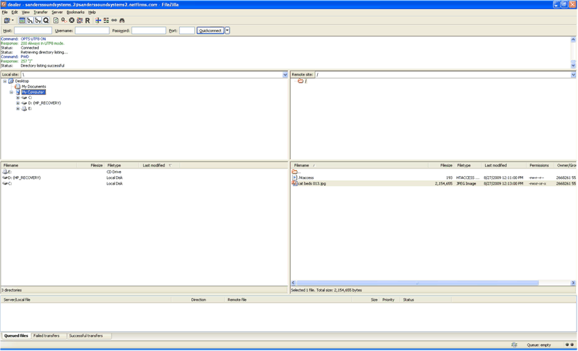Select My Documents in local tree
This screenshot has height=351, width=578.
pos(33,87)
